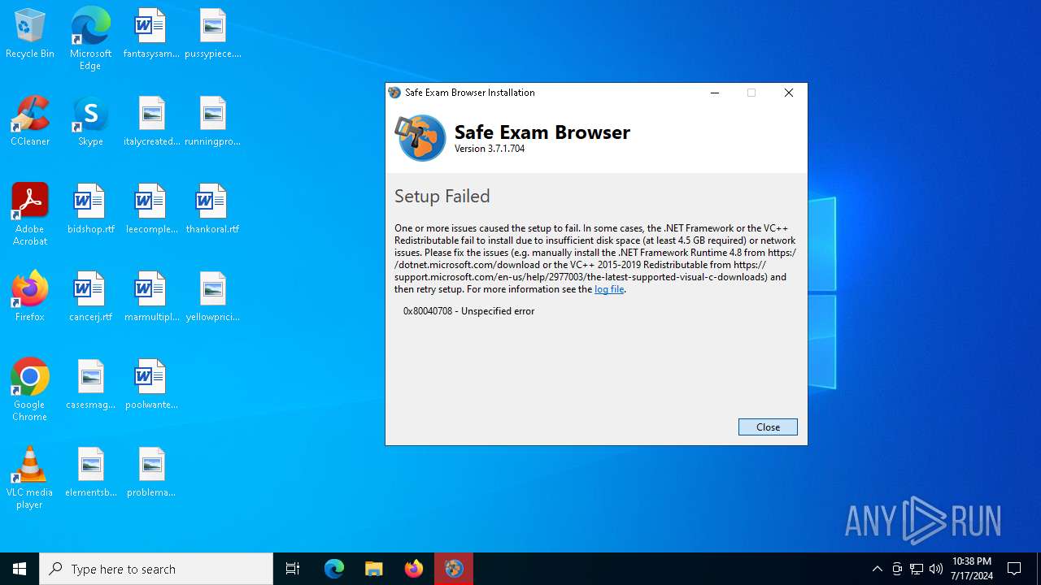
Task: Select the fantasysam... Word document icon
Action: [151, 33]
